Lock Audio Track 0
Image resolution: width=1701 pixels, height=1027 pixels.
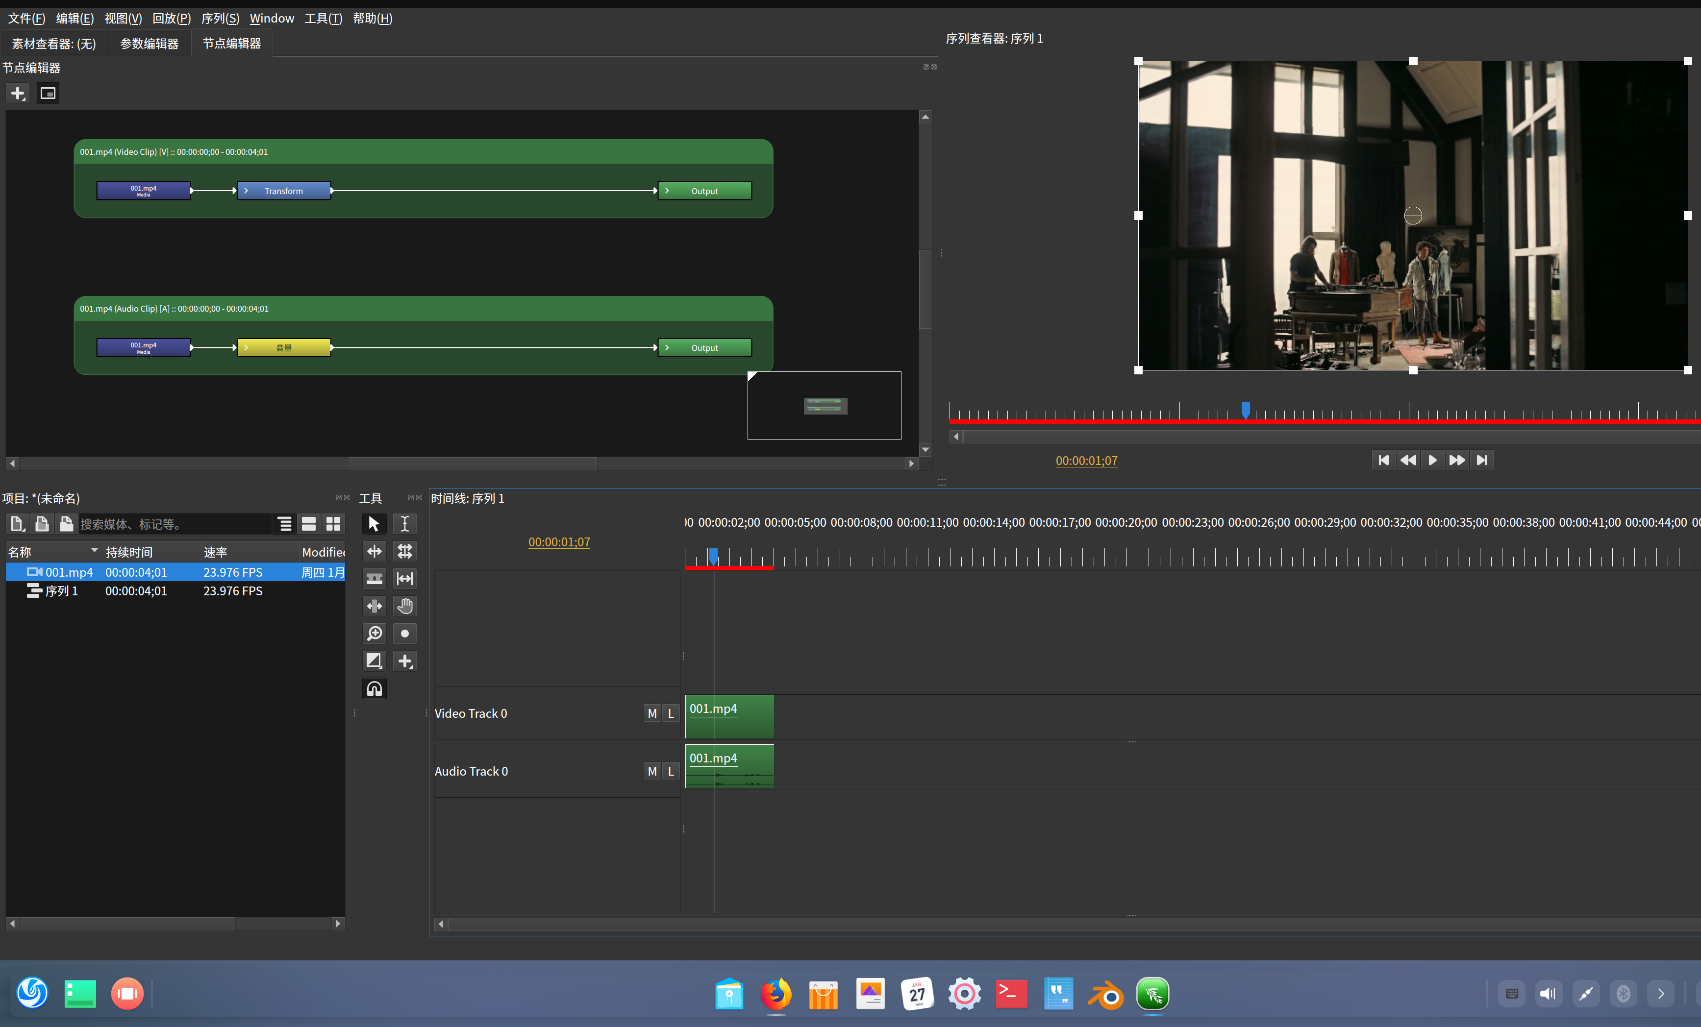pos(670,771)
